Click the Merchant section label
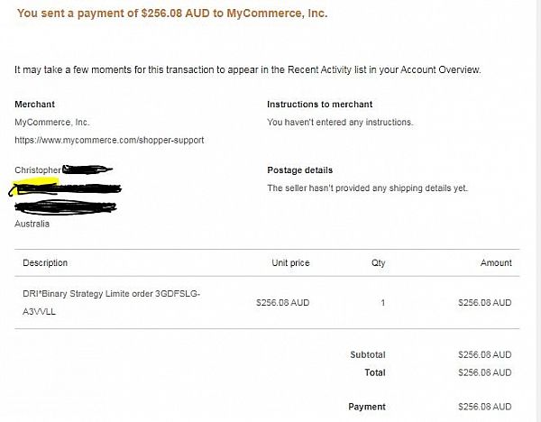Image resolution: width=541 pixels, height=422 pixels. [x=36, y=105]
